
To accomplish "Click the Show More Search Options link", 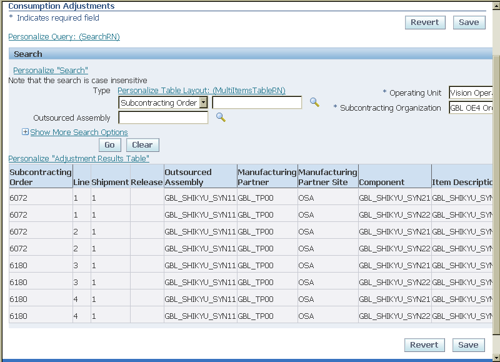I will [79, 132].
